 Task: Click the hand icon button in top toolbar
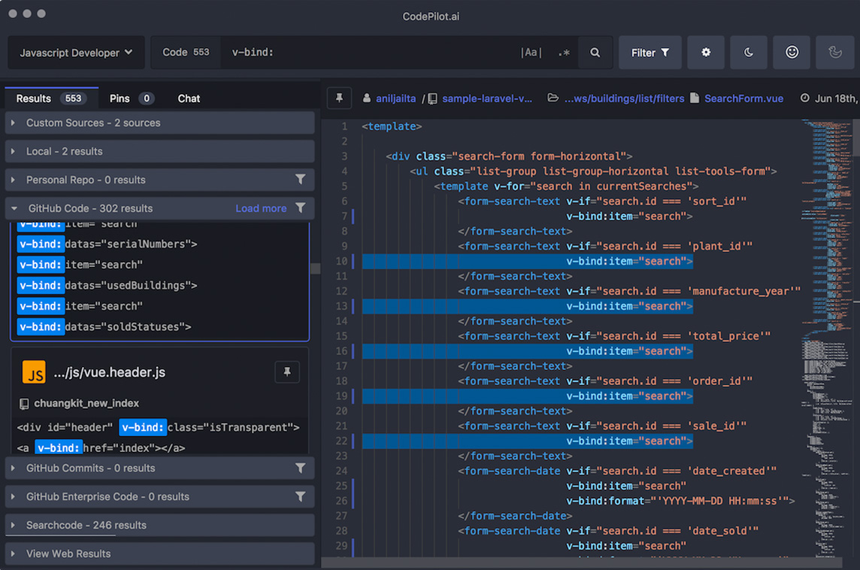tap(834, 53)
